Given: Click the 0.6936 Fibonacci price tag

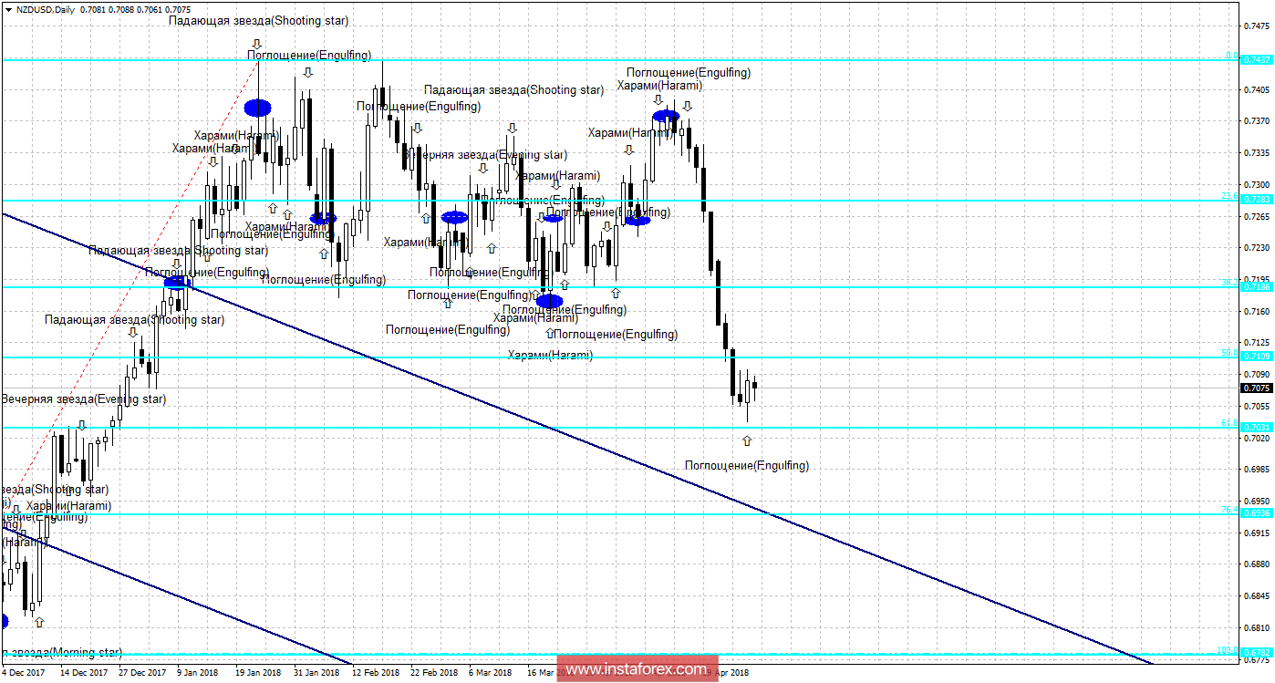Looking at the screenshot, I should coord(1255,512).
